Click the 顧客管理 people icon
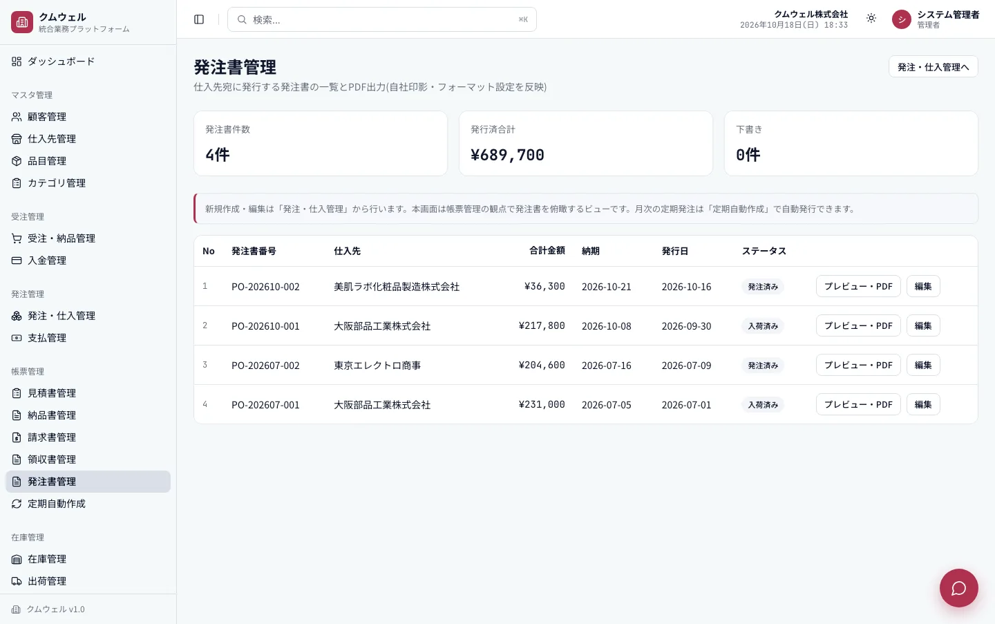 (17, 117)
